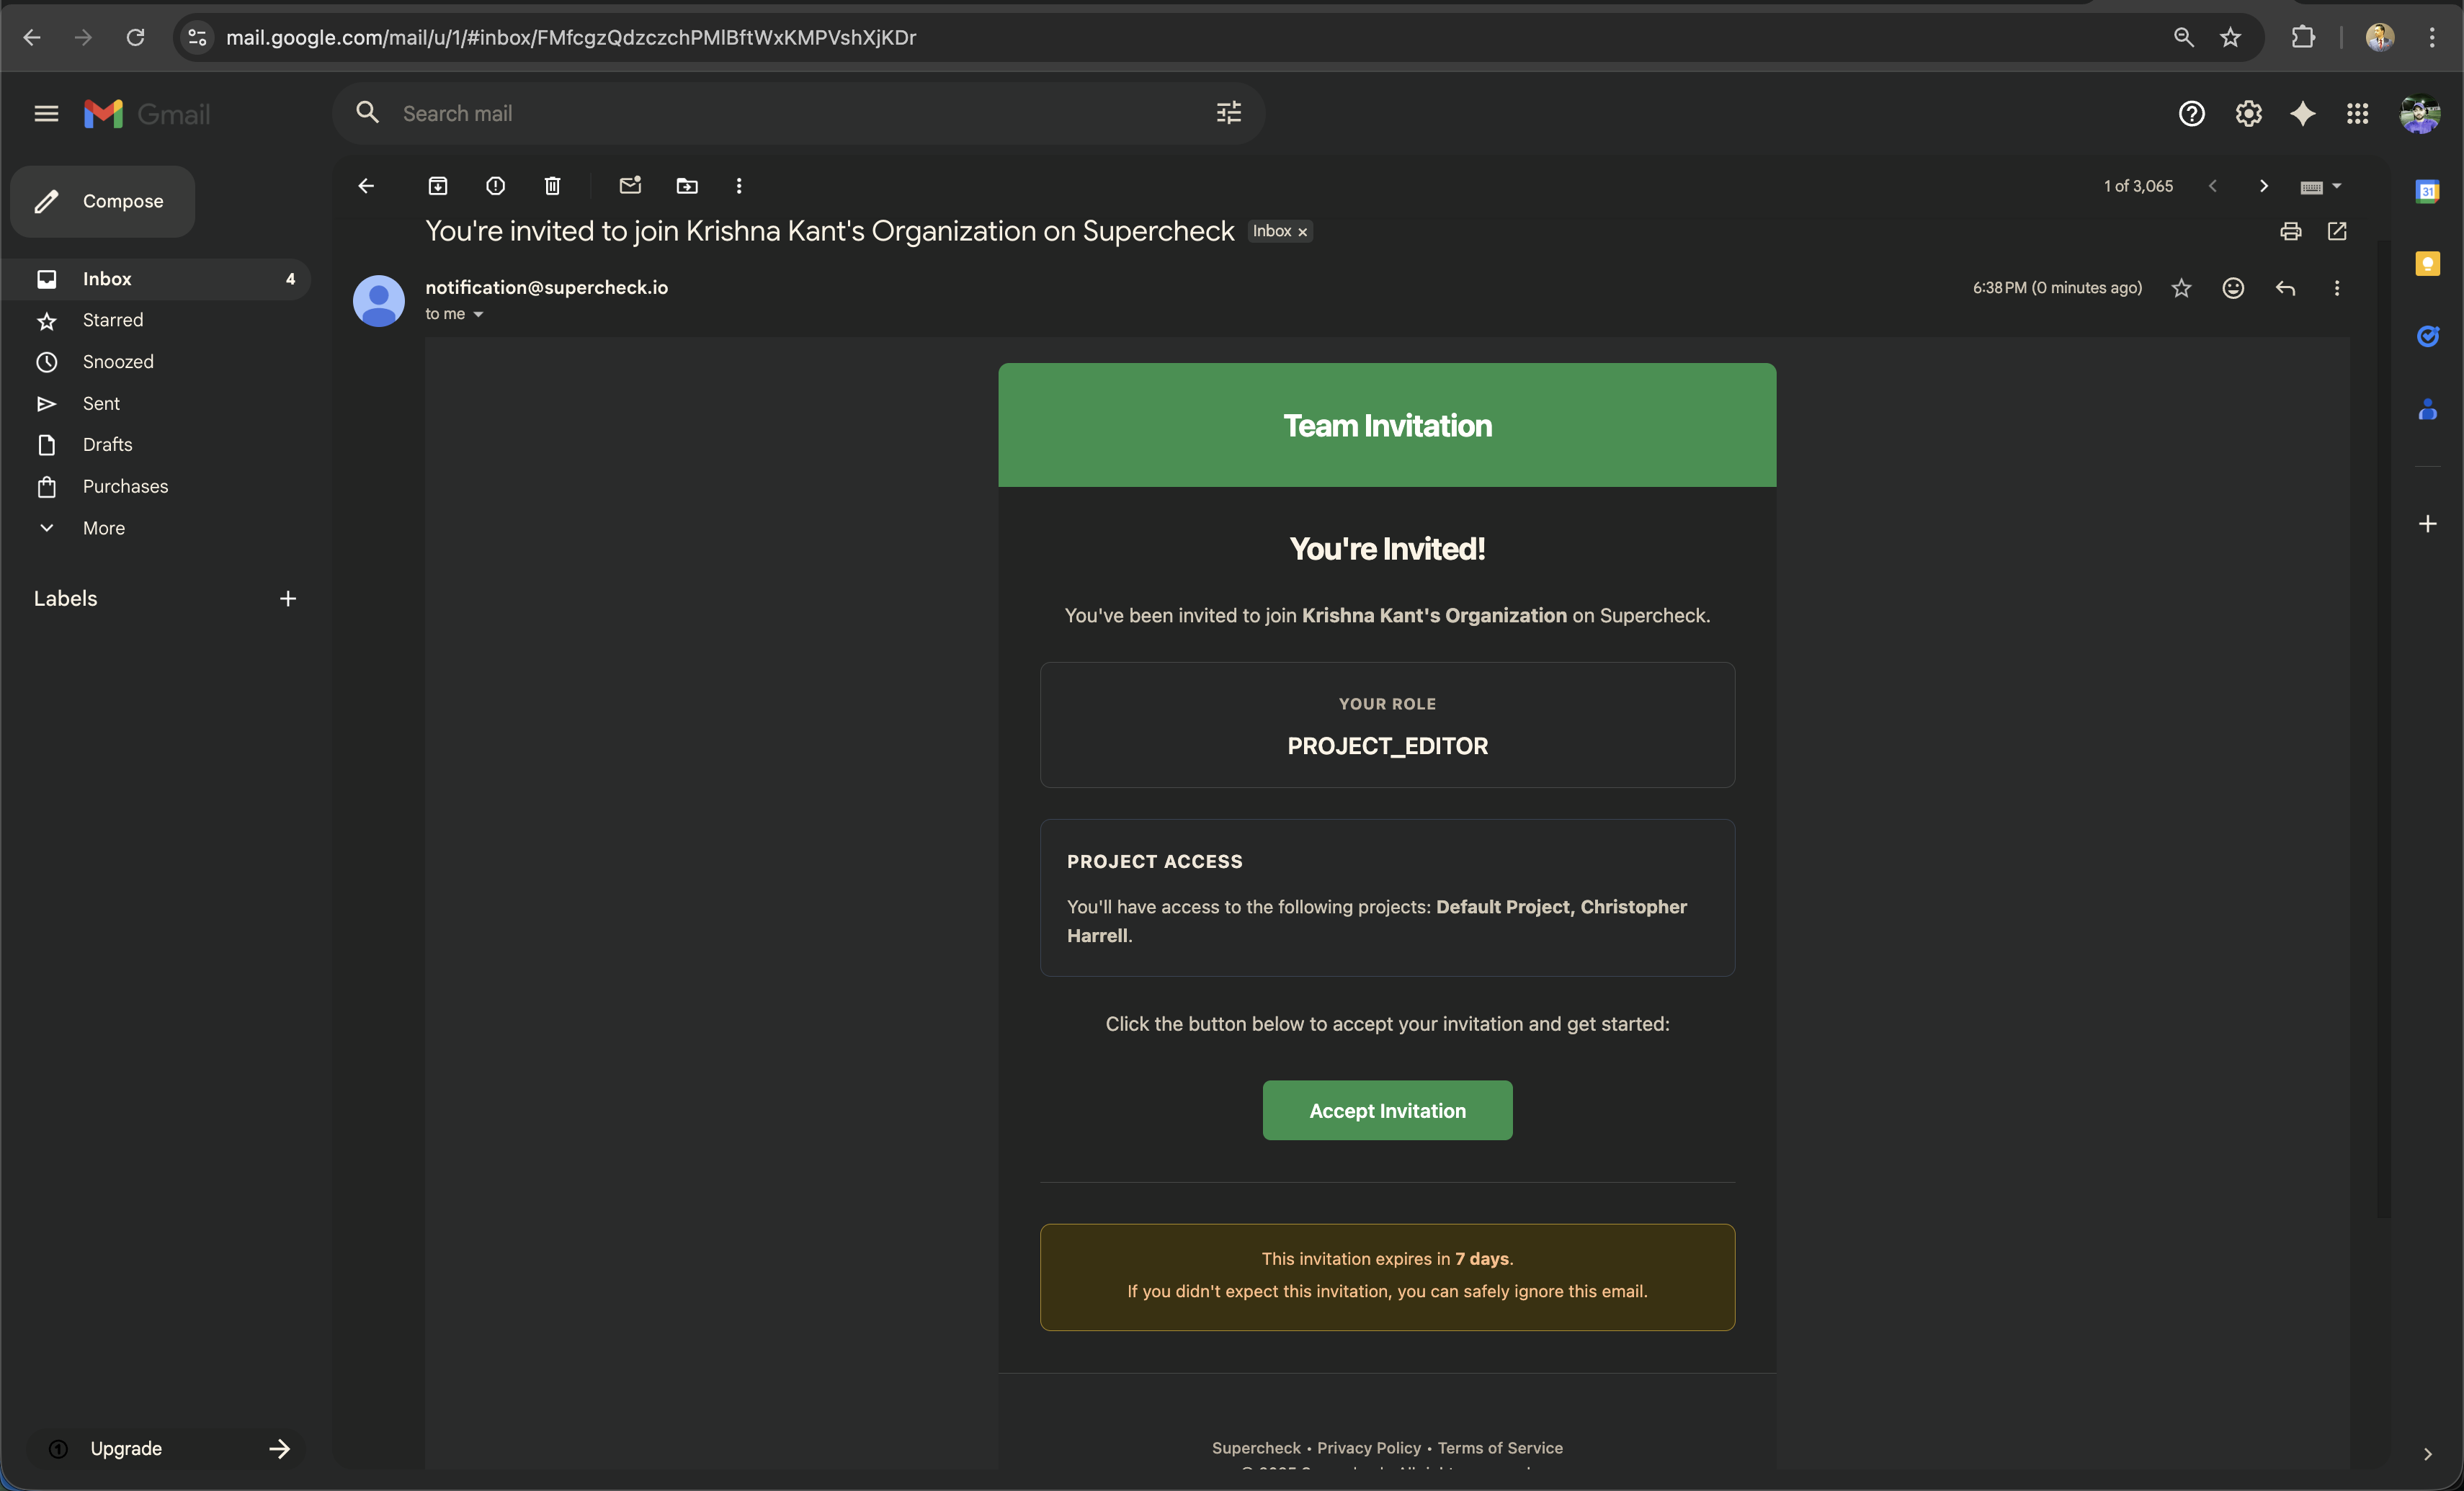This screenshot has width=2464, height=1491.
Task: Move the email to another folder
Action: [x=686, y=186]
